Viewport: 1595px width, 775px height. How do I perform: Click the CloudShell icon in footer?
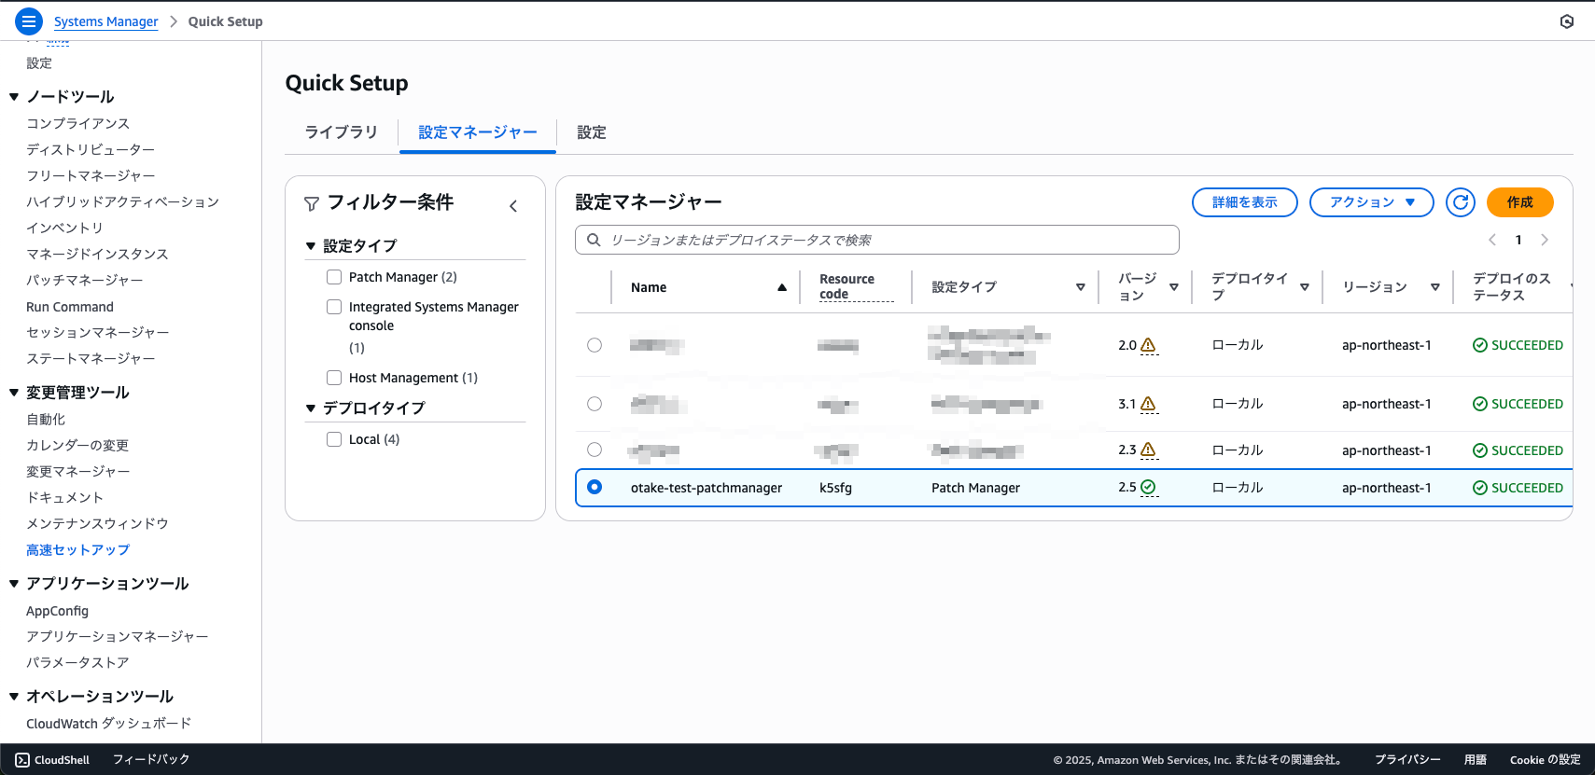pos(22,760)
